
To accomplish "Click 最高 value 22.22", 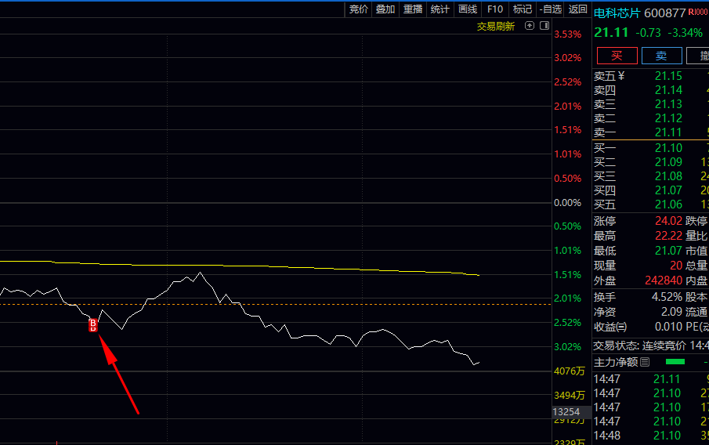I will 668,236.
